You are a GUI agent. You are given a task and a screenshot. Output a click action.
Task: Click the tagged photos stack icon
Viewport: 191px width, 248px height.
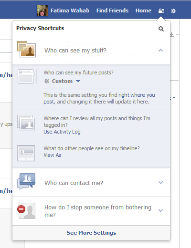(x=26, y=123)
